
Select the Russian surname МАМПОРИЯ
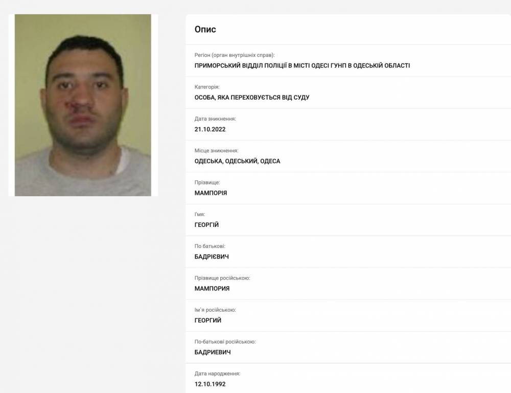coord(212,288)
